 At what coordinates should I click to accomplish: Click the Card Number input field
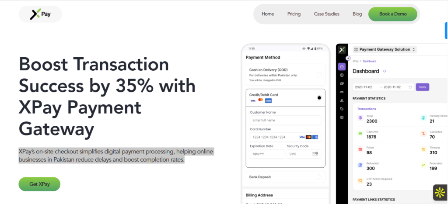pyautogui.click(x=285, y=137)
